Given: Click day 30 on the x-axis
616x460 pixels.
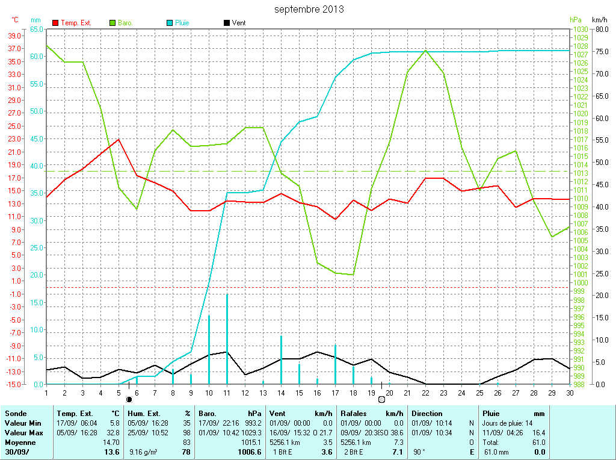Looking at the screenshot, I should pos(569,393).
